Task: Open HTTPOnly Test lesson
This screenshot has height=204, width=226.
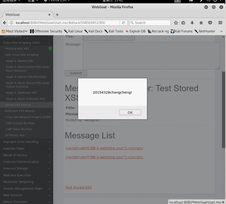Action: (15, 135)
